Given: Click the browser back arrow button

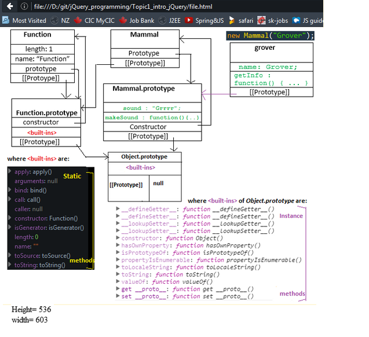Looking at the screenshot, I should 10,6.
